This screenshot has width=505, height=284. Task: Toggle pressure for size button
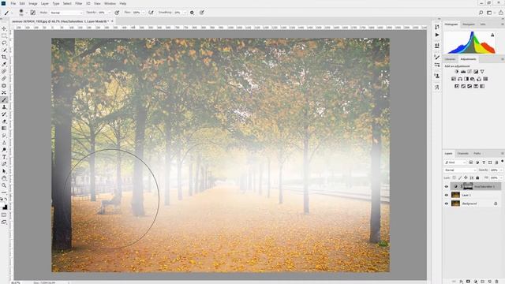coord(202,13)
